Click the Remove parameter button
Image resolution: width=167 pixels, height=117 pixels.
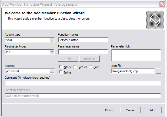pos(89,58)
